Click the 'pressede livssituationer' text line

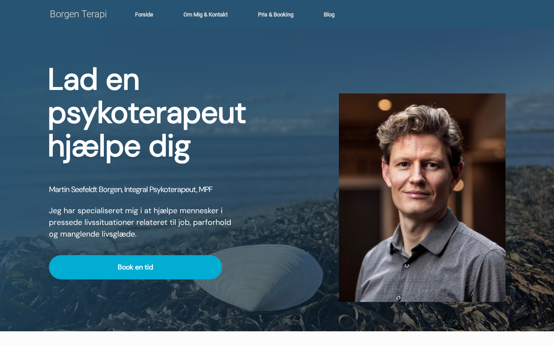(x=140, y=222)
